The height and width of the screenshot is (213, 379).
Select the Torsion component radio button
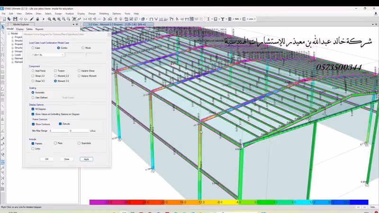click(55, 71)
